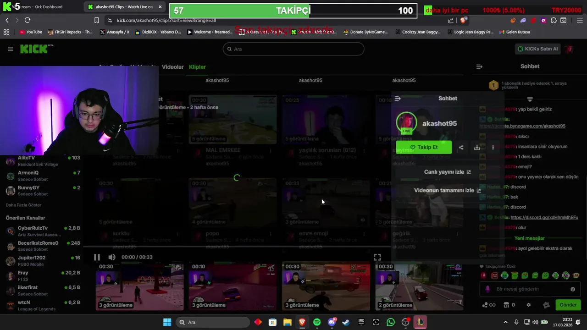This screenshot has width=587, height=330.
Task: Open the user profile avatar menu
Action: [x=569, y=49]
